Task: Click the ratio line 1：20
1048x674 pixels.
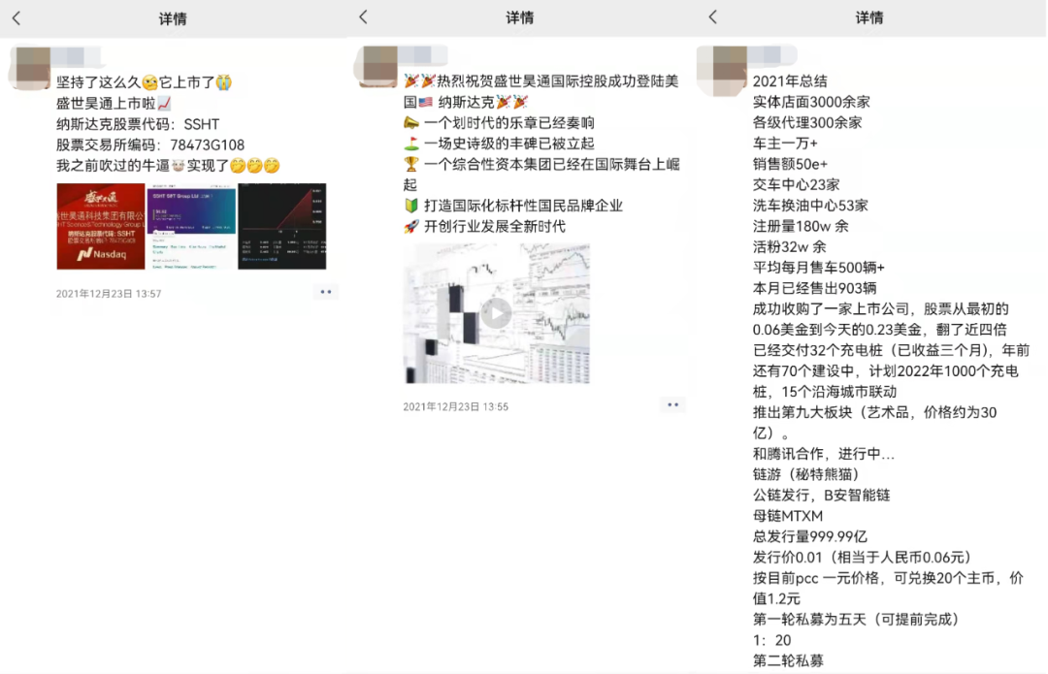Action: pos(772,641)
